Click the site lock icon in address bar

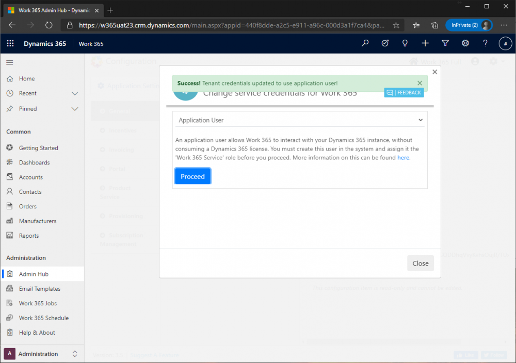[70, 25]
